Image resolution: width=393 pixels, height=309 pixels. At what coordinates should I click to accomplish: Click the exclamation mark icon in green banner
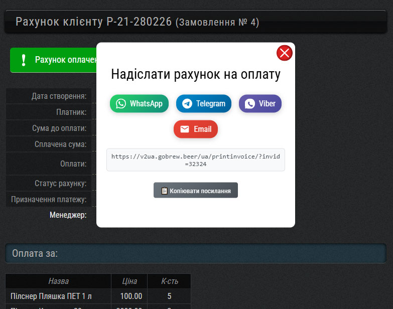pos(23,60)
